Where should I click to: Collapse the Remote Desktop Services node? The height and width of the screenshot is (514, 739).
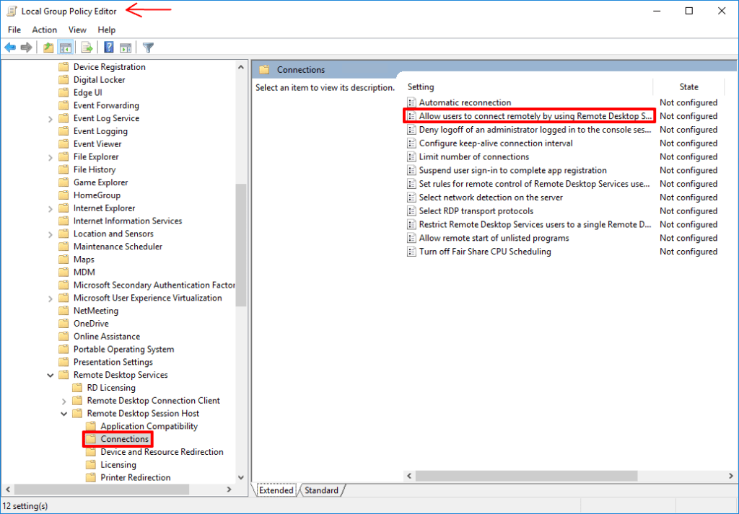51,374
